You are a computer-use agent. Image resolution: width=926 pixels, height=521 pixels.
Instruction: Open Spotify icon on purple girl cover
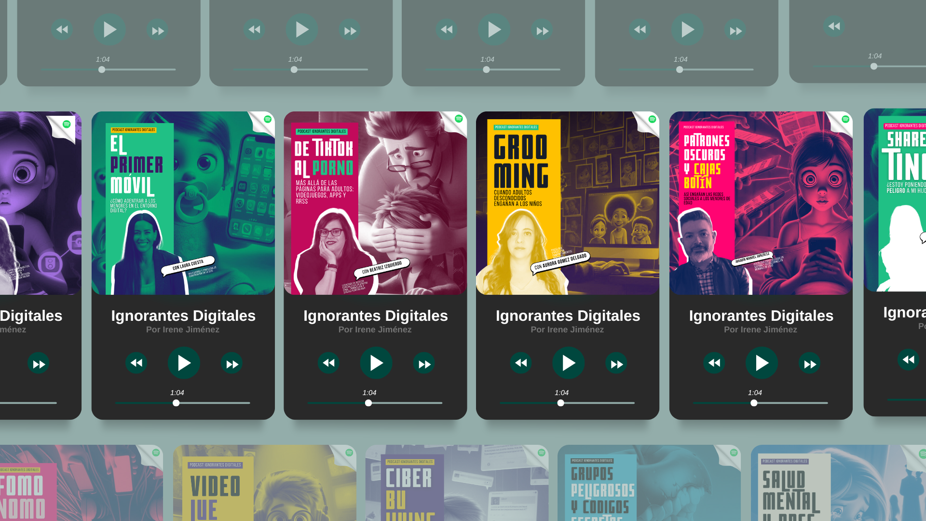(x=67, y=124)
